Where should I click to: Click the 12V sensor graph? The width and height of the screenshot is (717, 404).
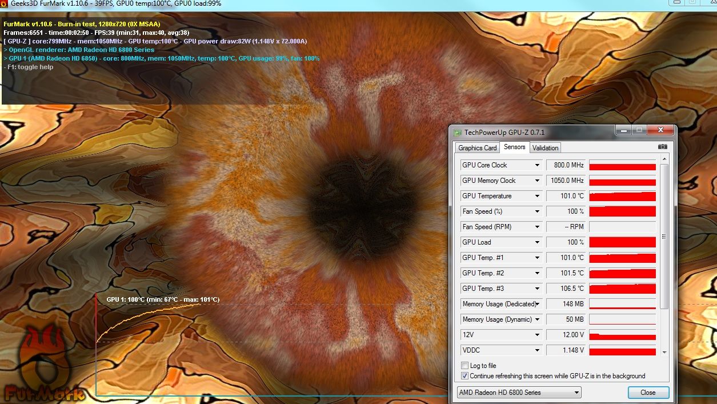pyautogui.click(x=622, y=335)
